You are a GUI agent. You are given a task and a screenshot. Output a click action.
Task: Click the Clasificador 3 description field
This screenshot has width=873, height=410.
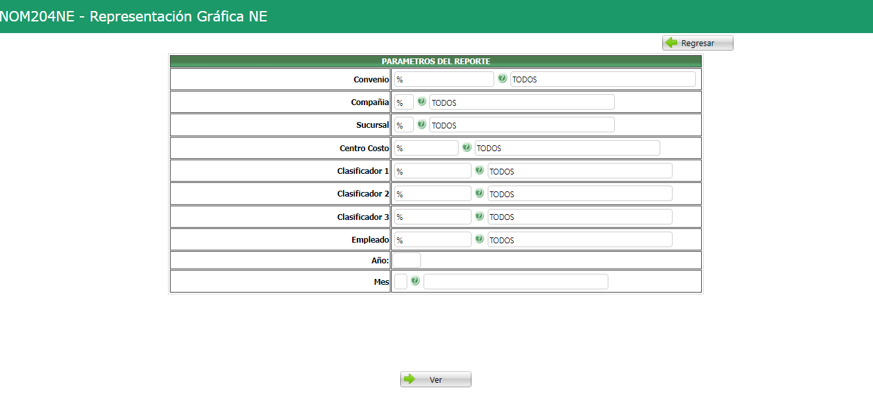[x=580, y=217]
